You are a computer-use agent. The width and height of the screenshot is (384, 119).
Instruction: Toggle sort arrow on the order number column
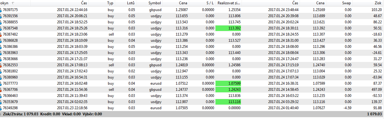click(x=13, y=3)
